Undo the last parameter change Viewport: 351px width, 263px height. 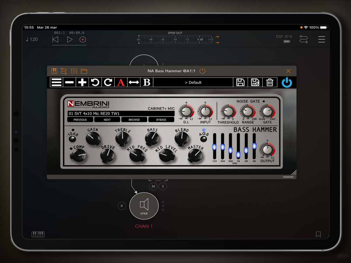coord(95,82)
